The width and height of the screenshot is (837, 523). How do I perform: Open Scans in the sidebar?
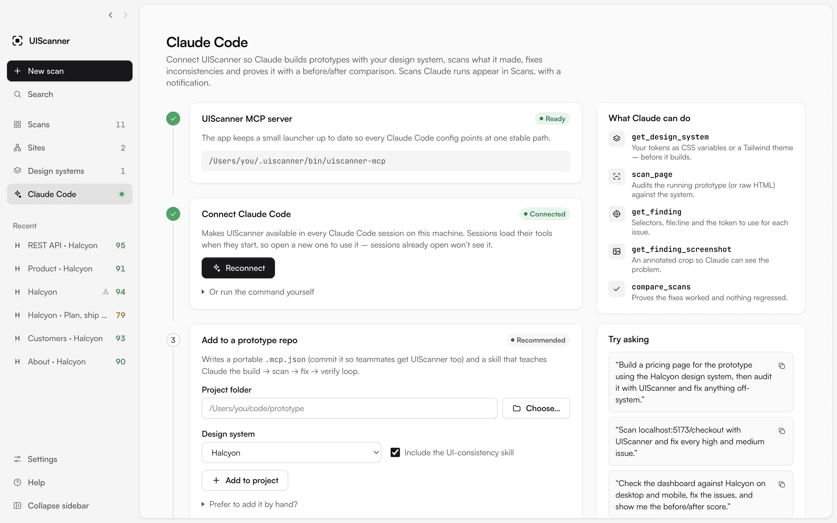[69, 124]
